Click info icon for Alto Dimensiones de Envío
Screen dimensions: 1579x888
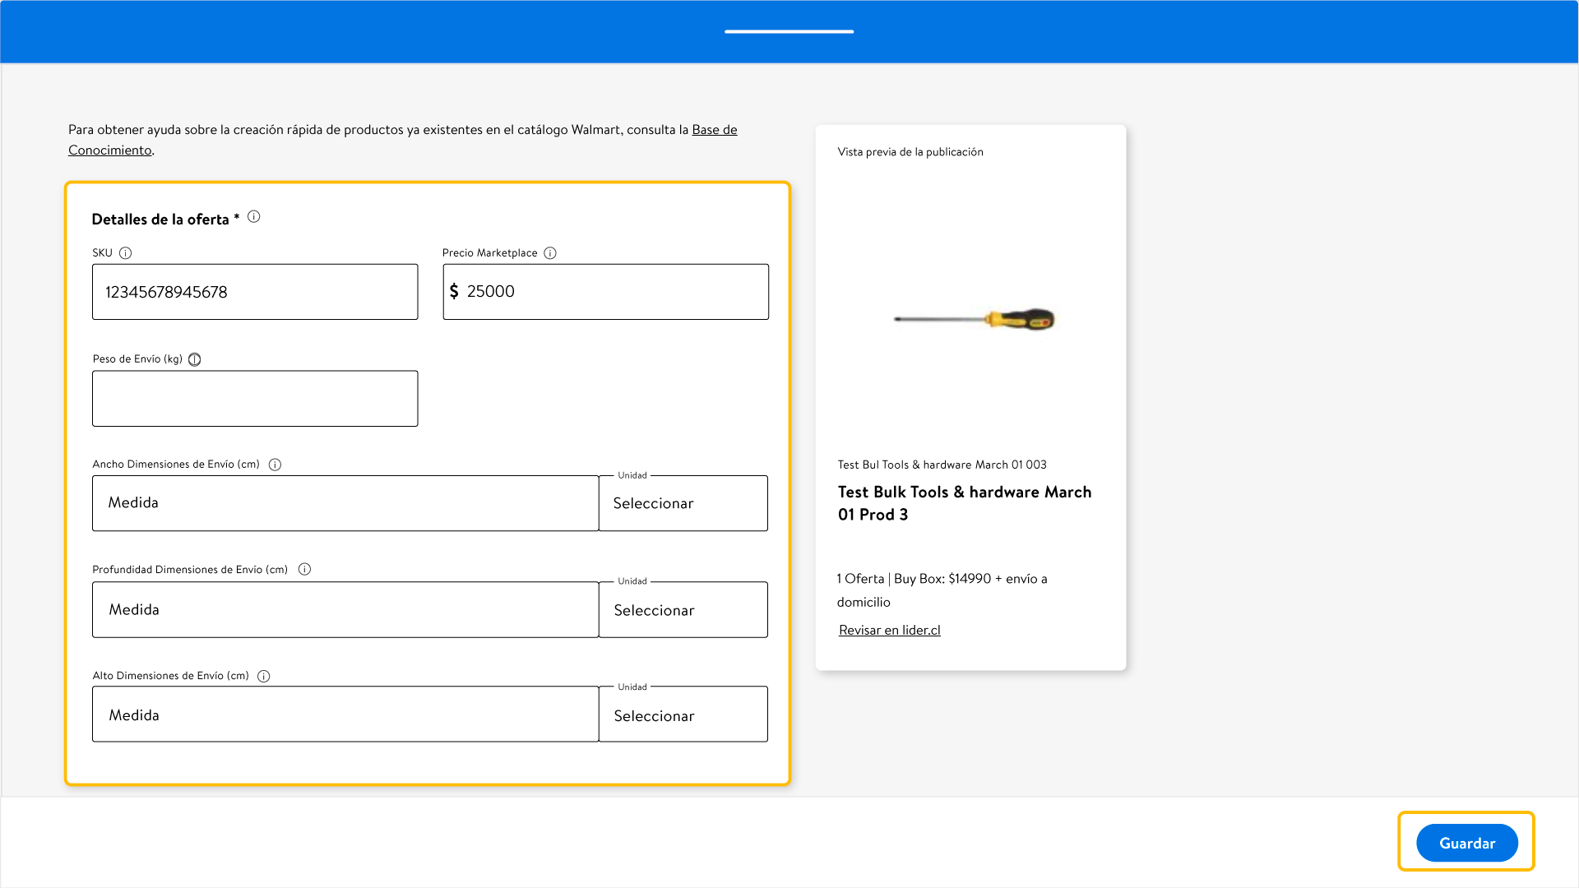coord(264,676)
